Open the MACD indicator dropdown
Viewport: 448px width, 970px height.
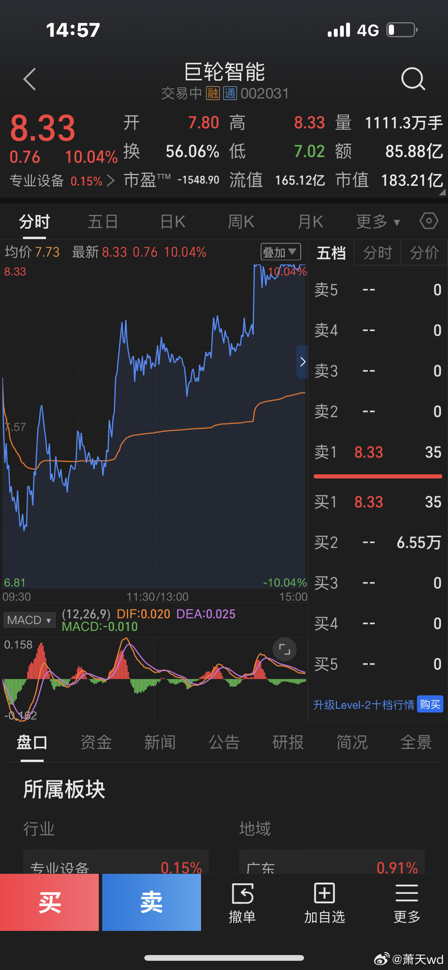pyautogui.click(x=29, y=620)
